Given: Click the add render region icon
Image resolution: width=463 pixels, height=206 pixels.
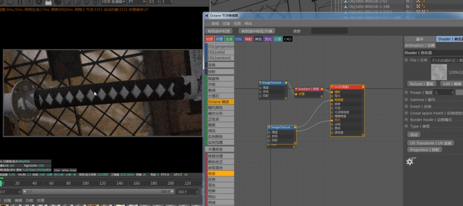Looking at the screenshot, I should [67, 2].
